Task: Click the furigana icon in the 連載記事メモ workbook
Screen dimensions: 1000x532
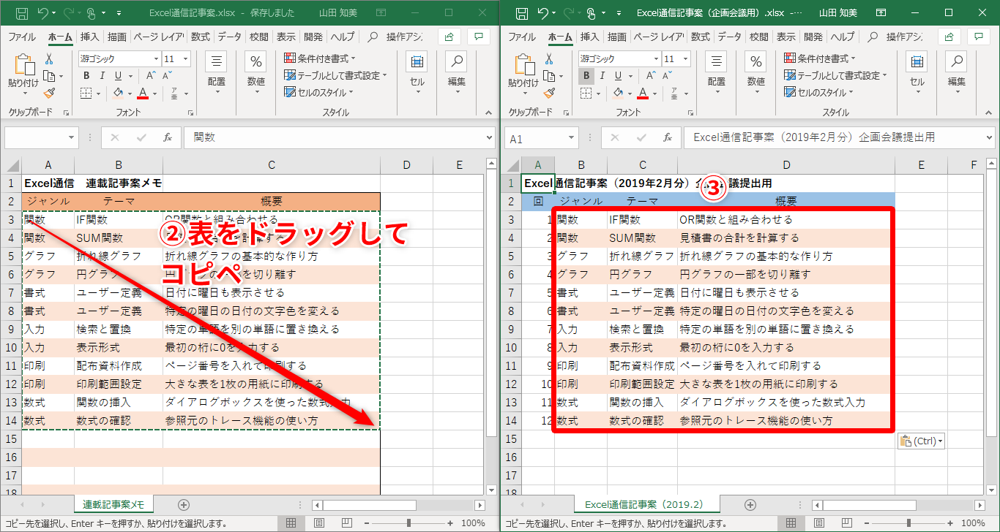Action: (x=174, y=93)
